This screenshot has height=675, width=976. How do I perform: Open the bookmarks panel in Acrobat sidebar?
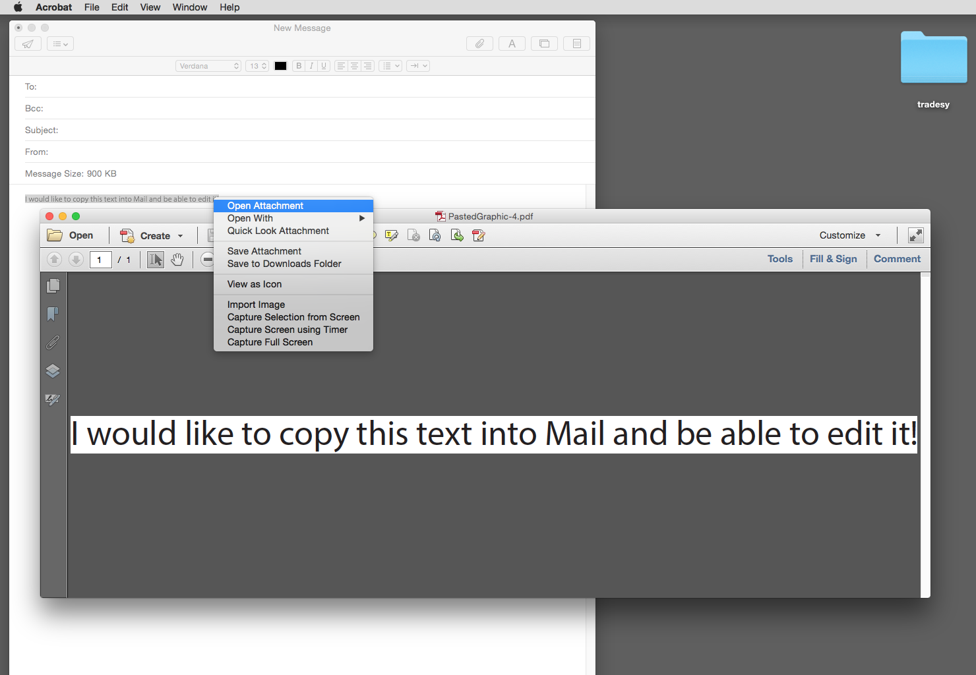pos(53,314)
